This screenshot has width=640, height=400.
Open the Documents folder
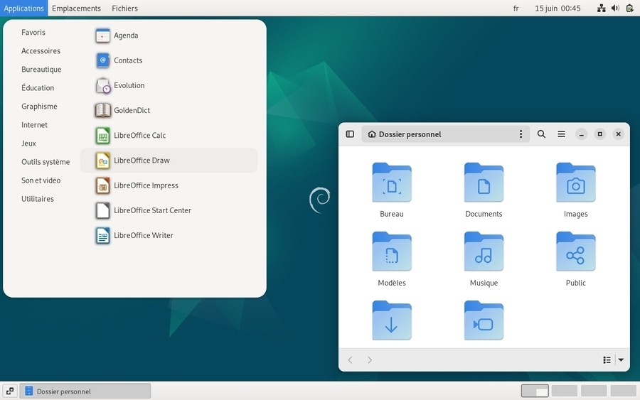[x=484, y=190]
